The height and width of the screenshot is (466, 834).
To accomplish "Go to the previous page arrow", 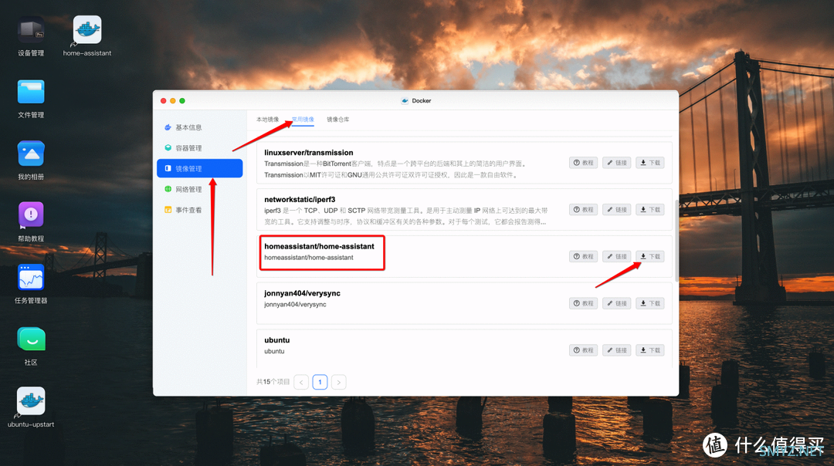I will point(301,382).
